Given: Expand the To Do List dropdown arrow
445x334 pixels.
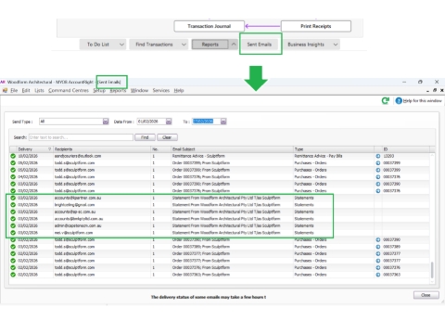Looking at the screenshot, I should (121, 45).
